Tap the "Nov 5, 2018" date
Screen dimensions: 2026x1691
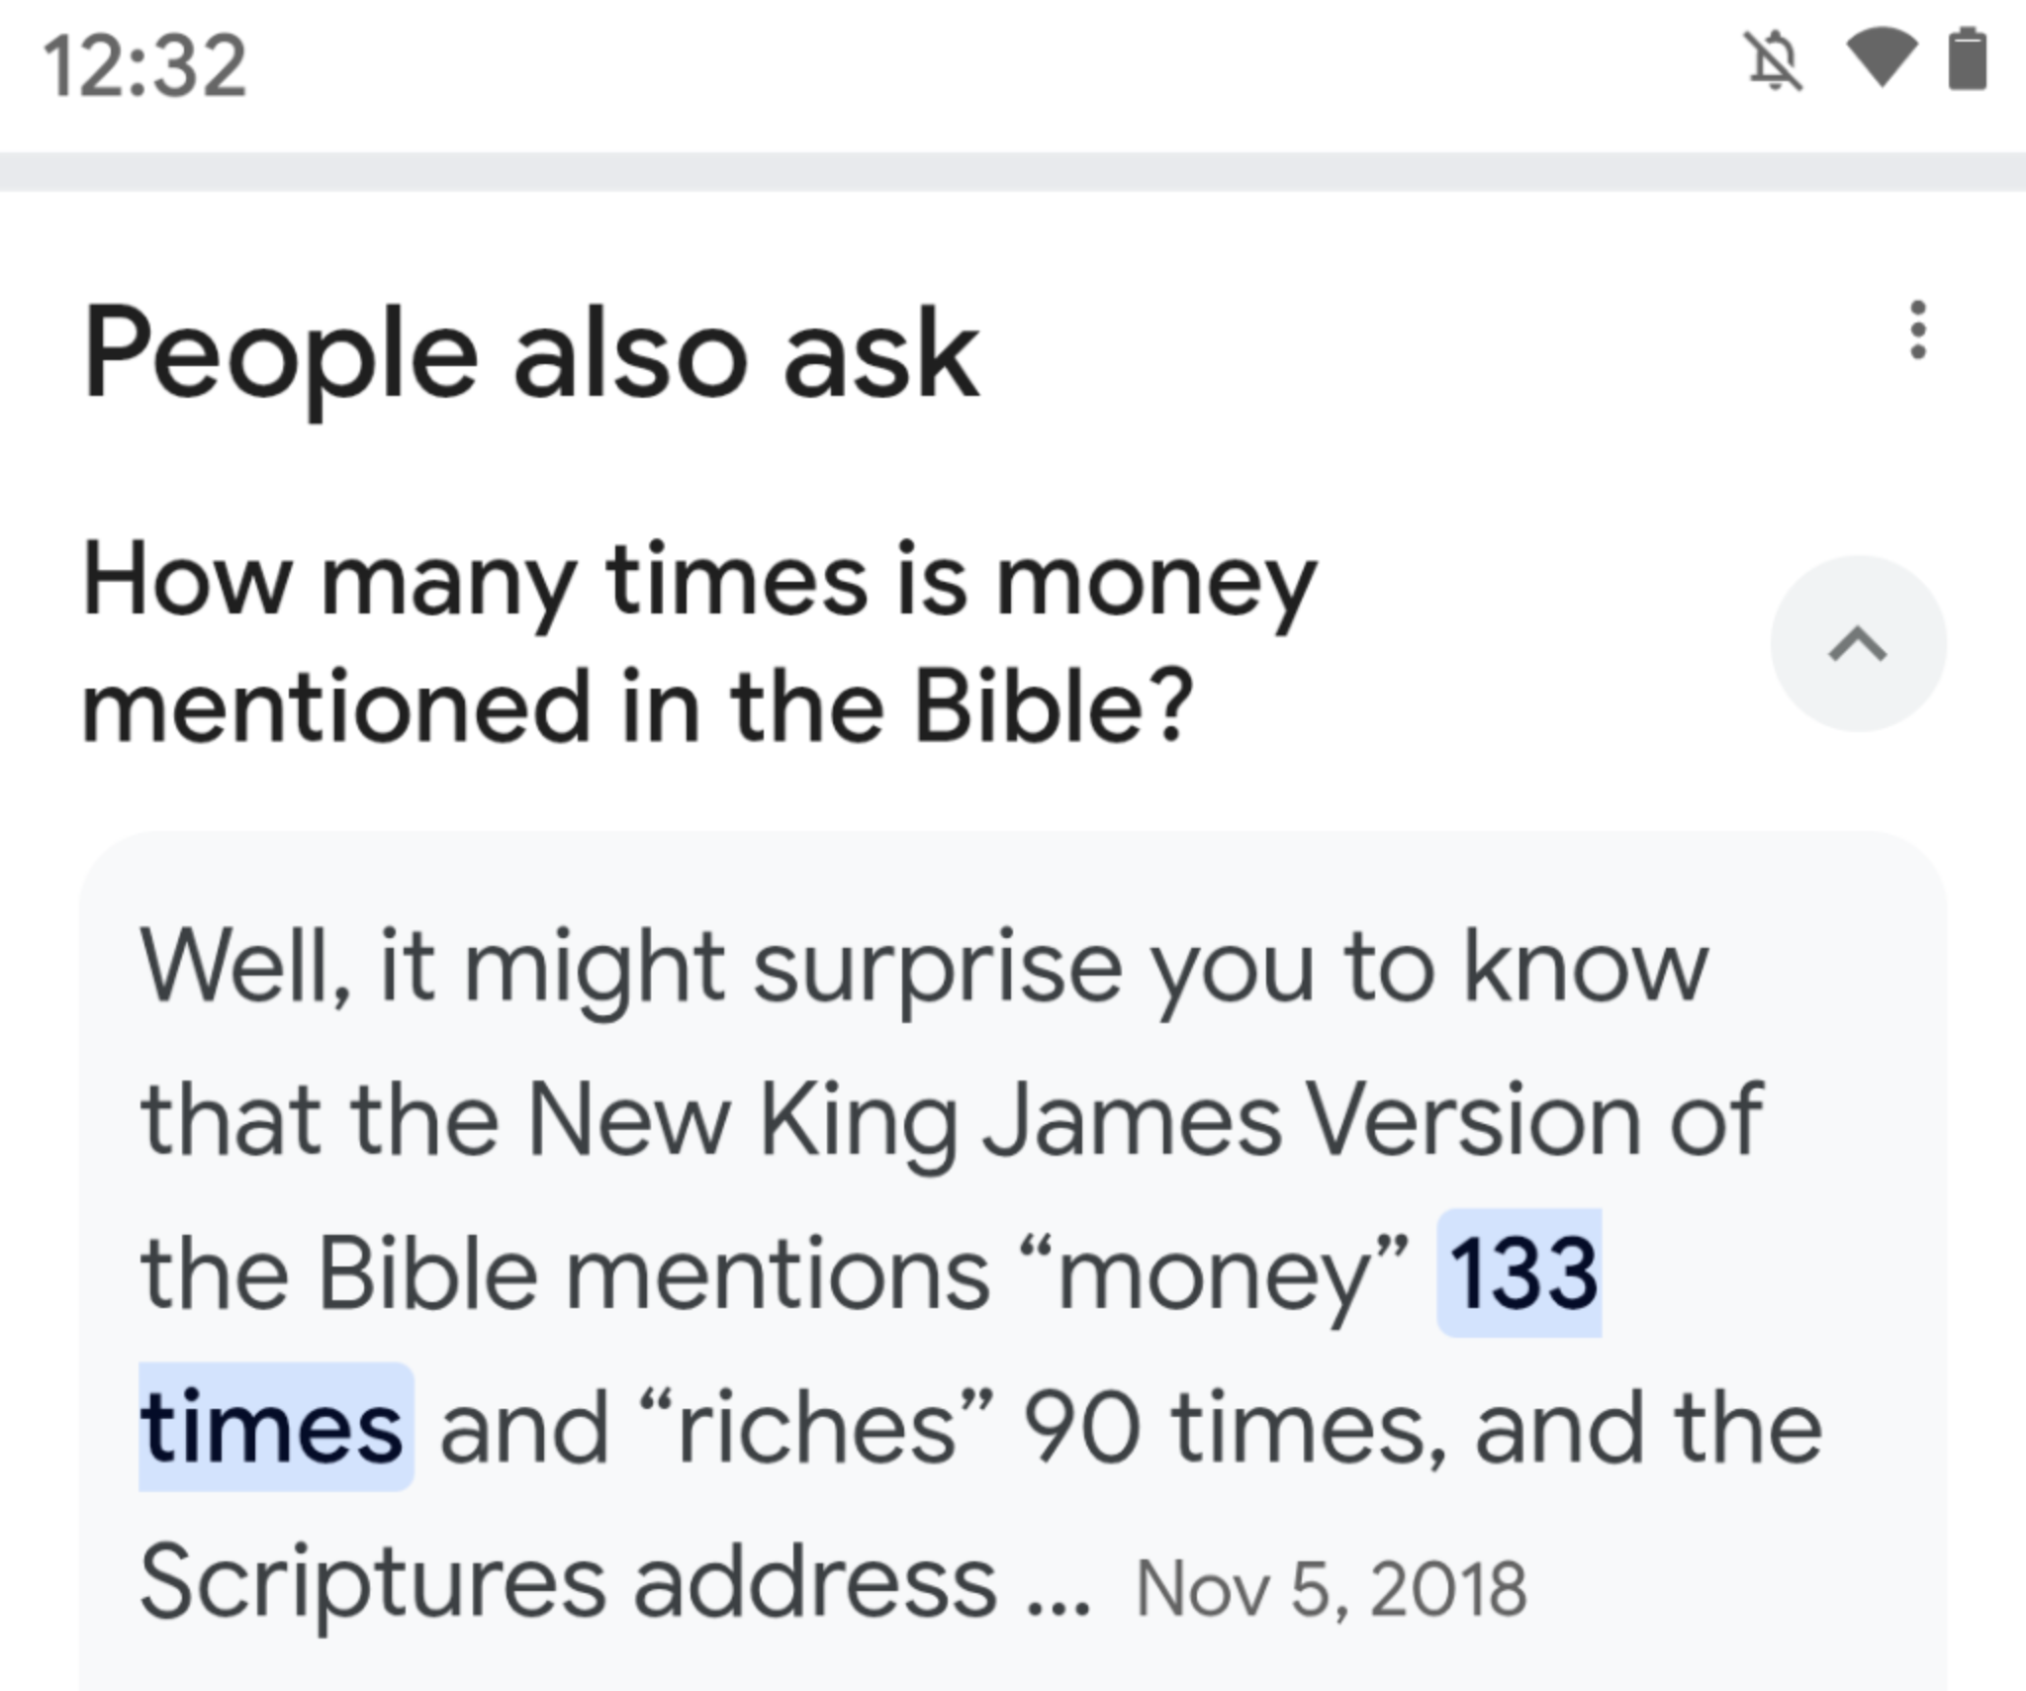click(x=1331, y=1588)
